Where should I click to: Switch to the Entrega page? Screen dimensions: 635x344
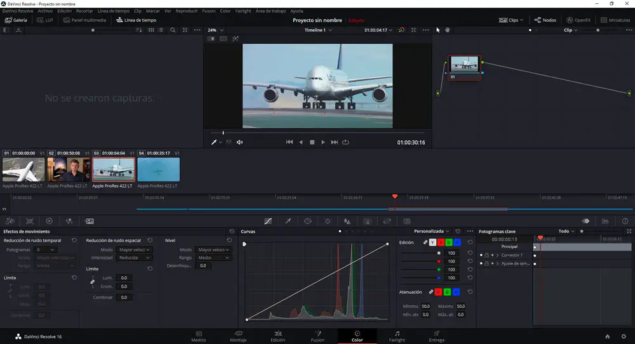(x=437, y=336)
